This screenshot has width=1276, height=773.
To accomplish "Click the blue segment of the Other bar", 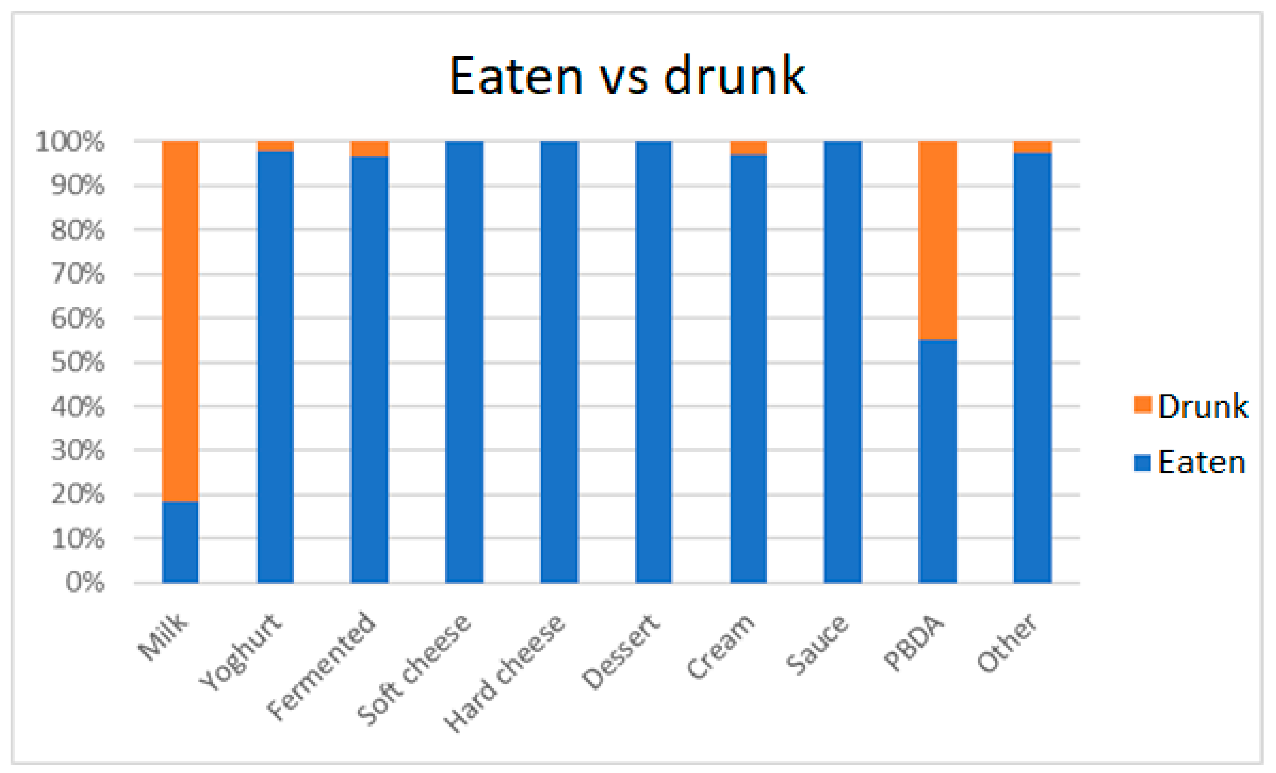I will point(1033,368).
